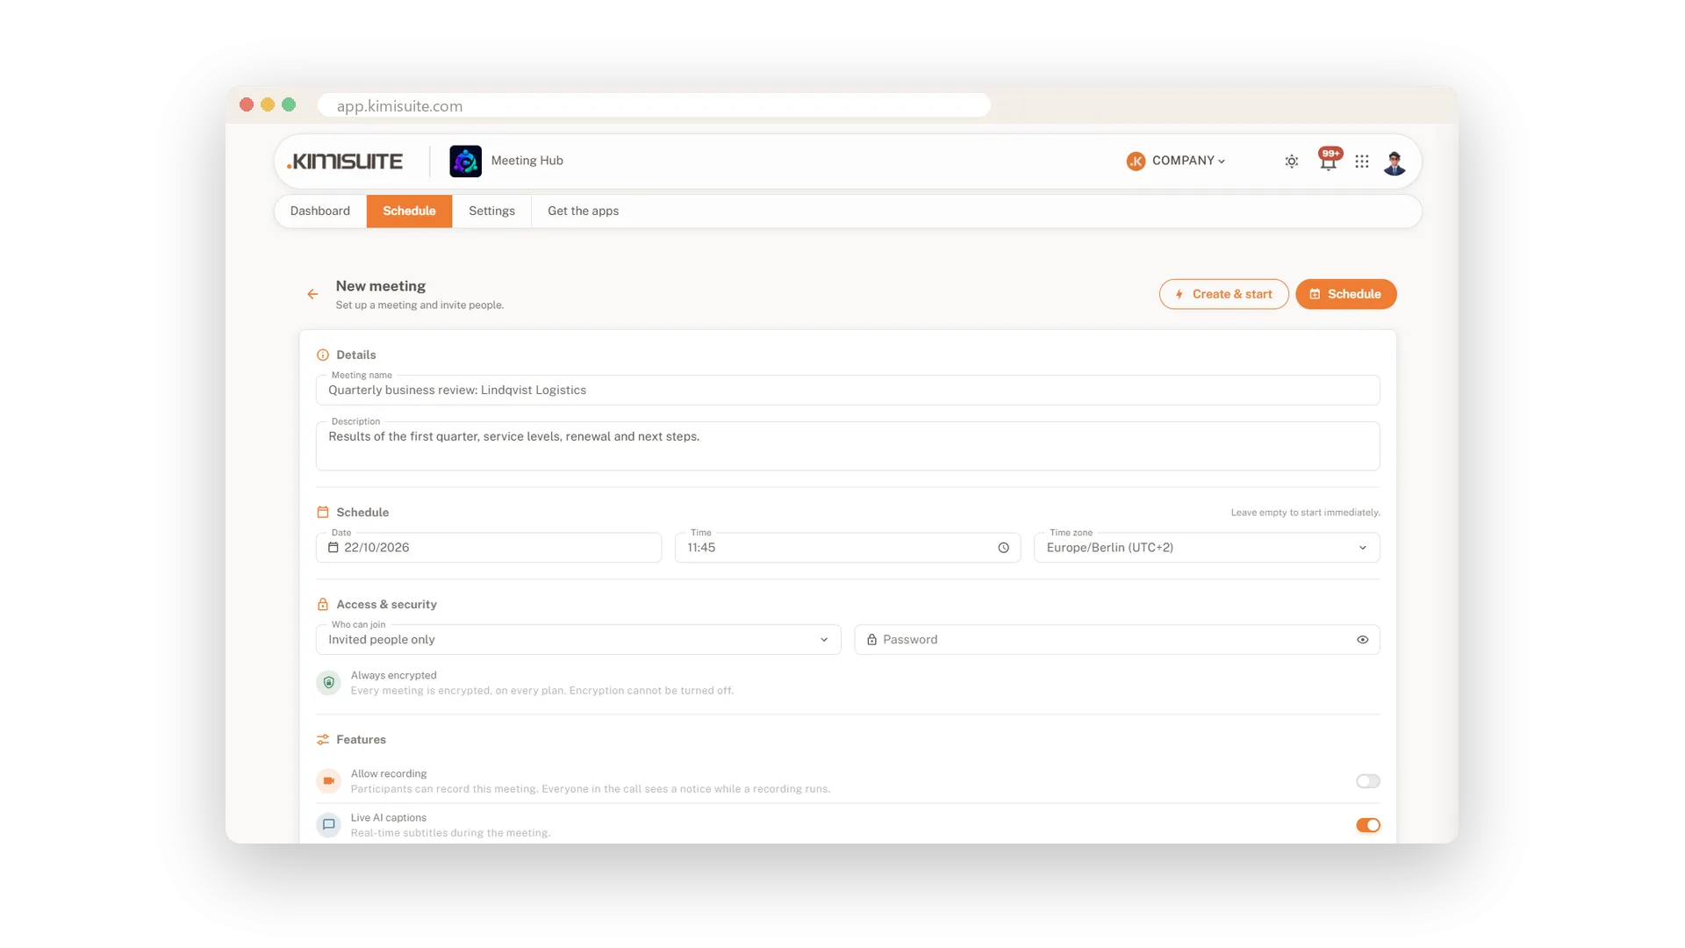The height and width of the screenshot is (948, 1685).
Task: Click the Create & start button
Action: tap(1223, 294)
